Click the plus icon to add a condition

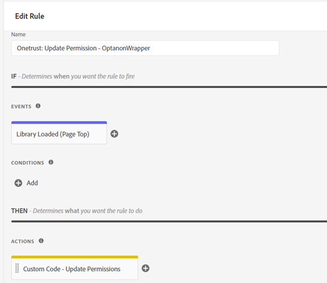18,183
